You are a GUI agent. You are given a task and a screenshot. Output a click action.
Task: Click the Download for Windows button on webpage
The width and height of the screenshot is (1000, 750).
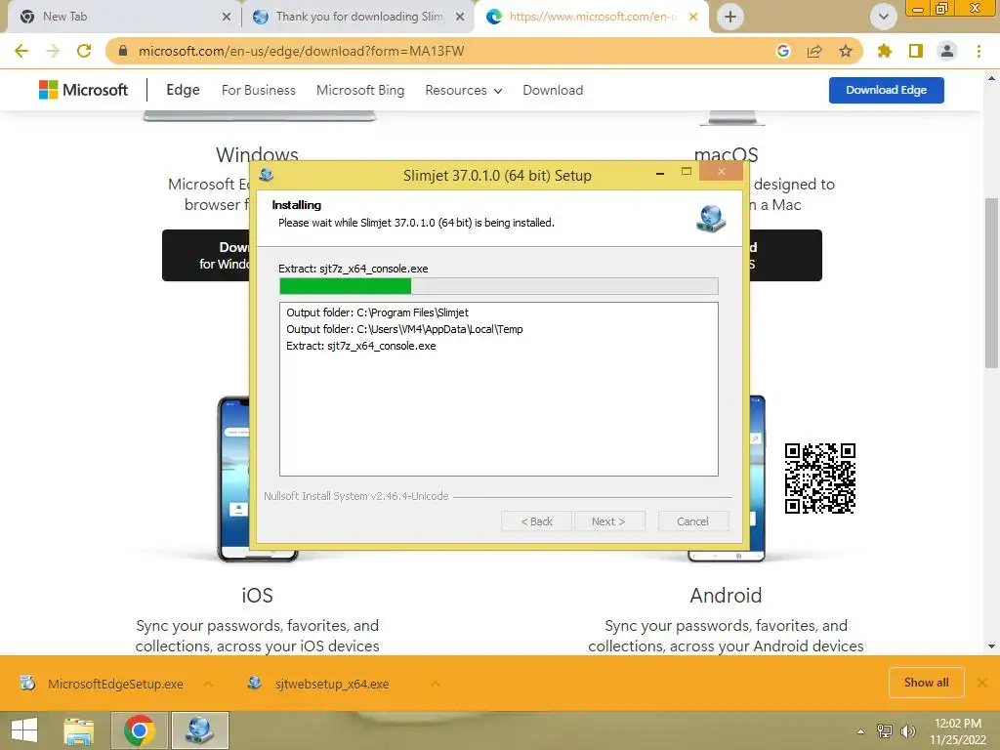(206, 255)
